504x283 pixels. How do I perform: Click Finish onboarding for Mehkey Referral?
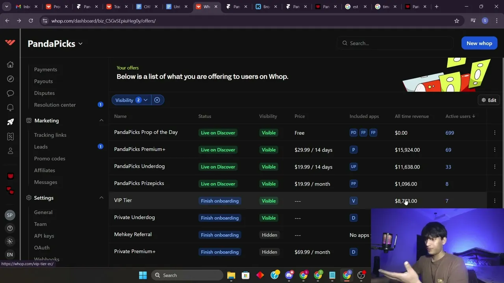click(x=220, y=235)
